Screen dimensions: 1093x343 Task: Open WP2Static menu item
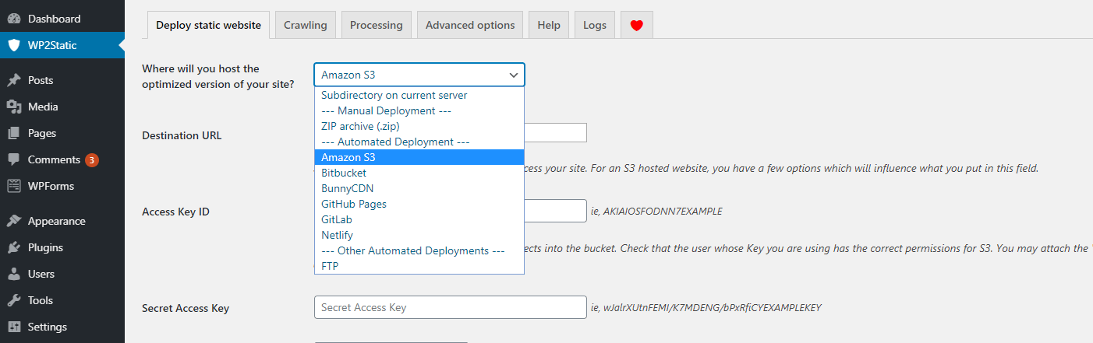click(62, 45)
